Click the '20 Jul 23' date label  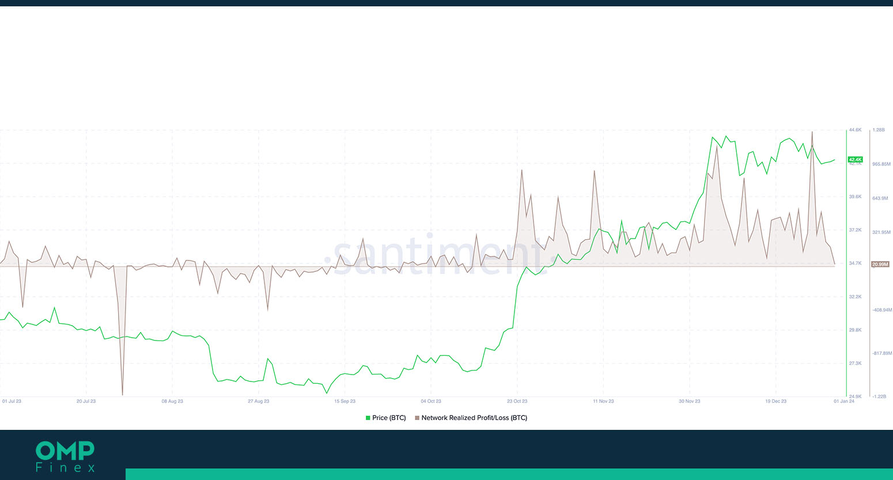click(86, 401)
